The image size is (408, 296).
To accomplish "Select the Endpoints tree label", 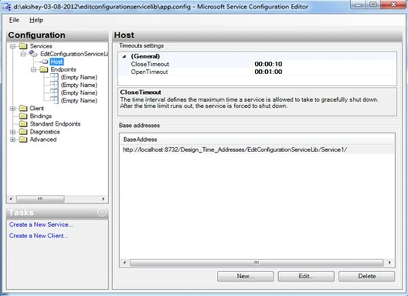I will click(63, 69).
